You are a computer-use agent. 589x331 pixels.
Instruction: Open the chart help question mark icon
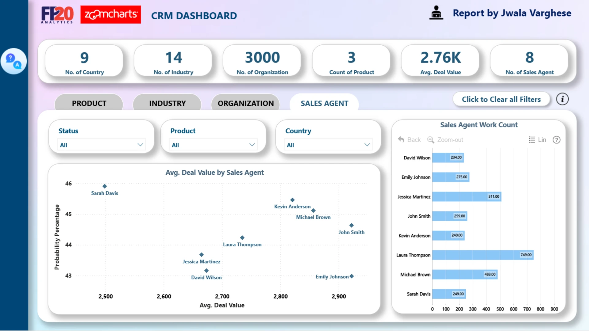click(x=556, y=140)
